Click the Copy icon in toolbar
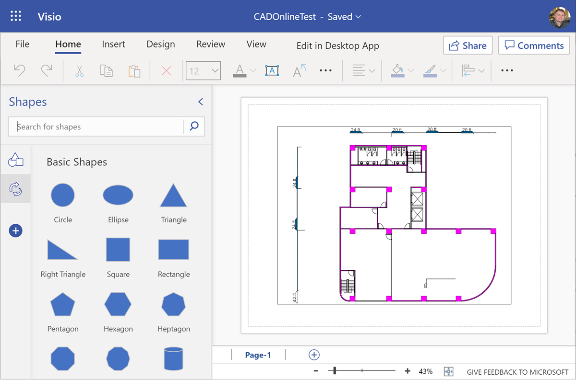576x380 pixels. 107,71
